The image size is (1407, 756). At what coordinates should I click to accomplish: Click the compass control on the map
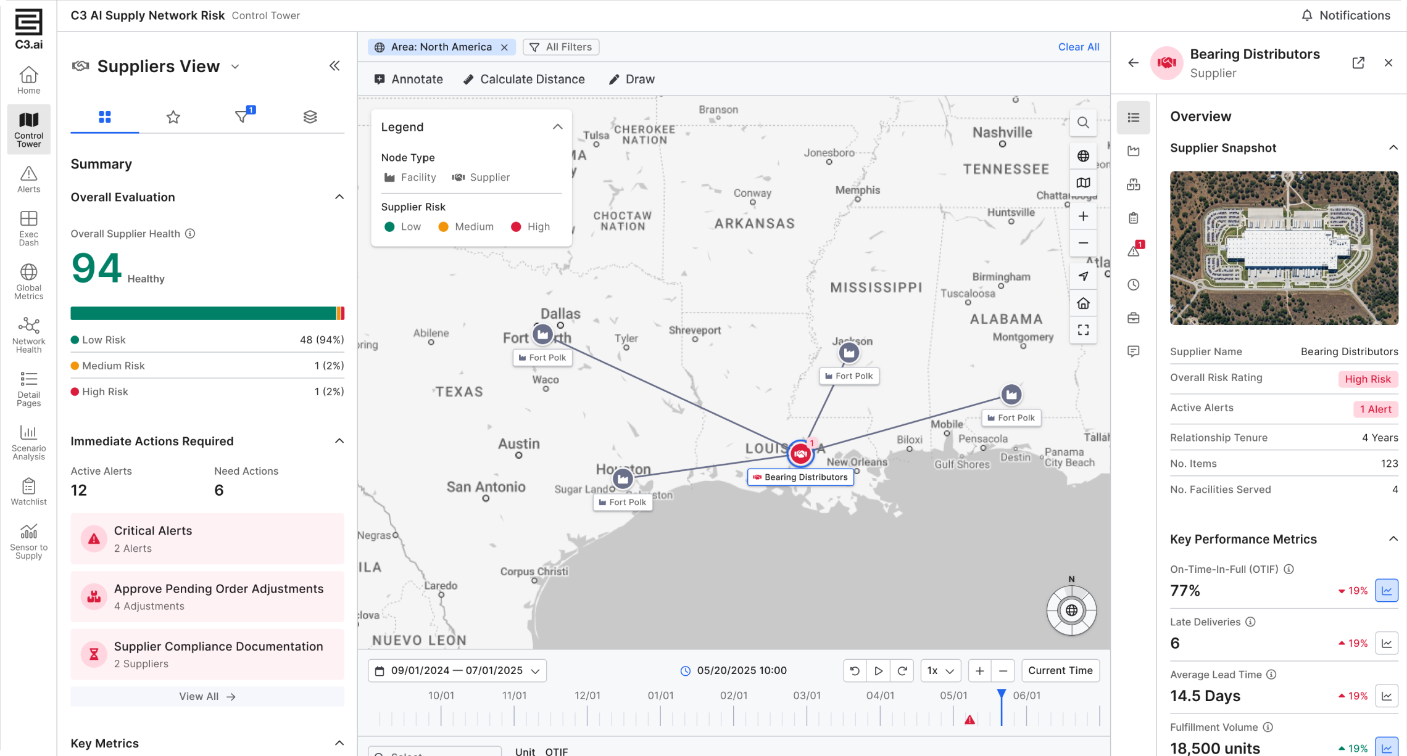tap(1071, 610)
